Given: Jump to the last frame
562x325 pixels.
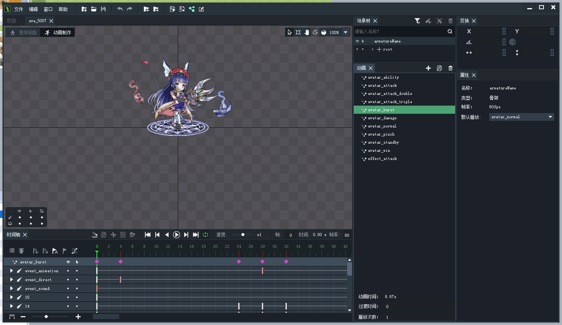Looking at the screenshot, I should [x=196, y=235].
